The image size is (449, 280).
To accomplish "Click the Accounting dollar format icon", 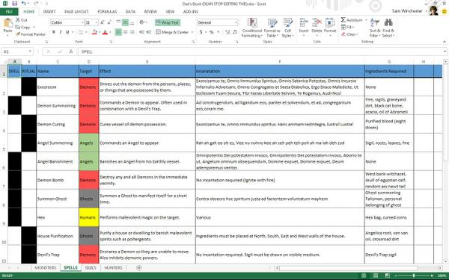I will [x=201, y=32].
